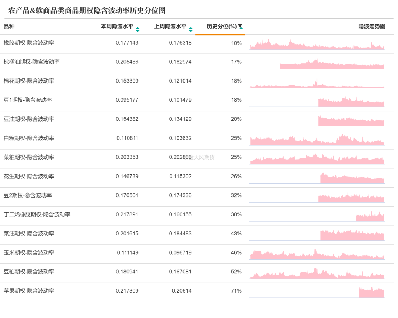Viewport: 398px width, 318px height.
Task: Click the 品种 column header
Action: pos(9,27)
